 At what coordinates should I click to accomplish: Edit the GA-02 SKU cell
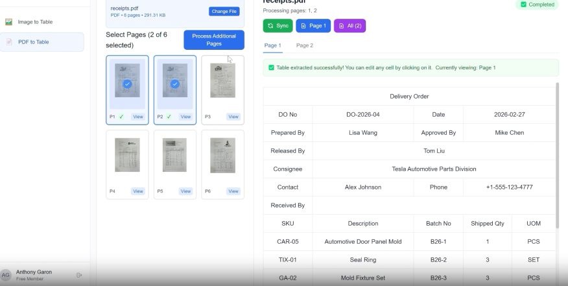[288, 278]
